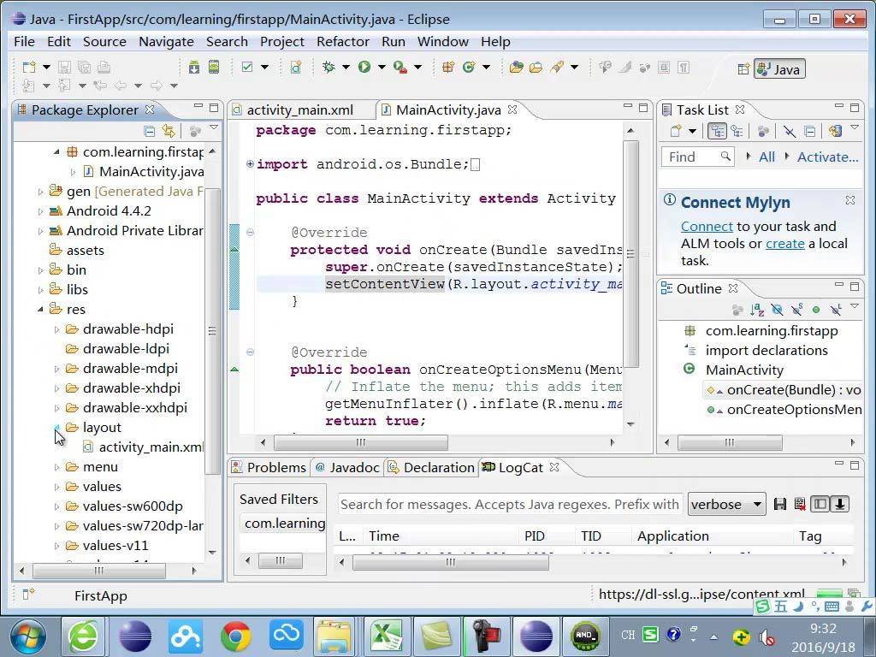This screenshot has height=657, width=876.
Task: Save the LogCat log to file
Action: [x=780, y=505]
